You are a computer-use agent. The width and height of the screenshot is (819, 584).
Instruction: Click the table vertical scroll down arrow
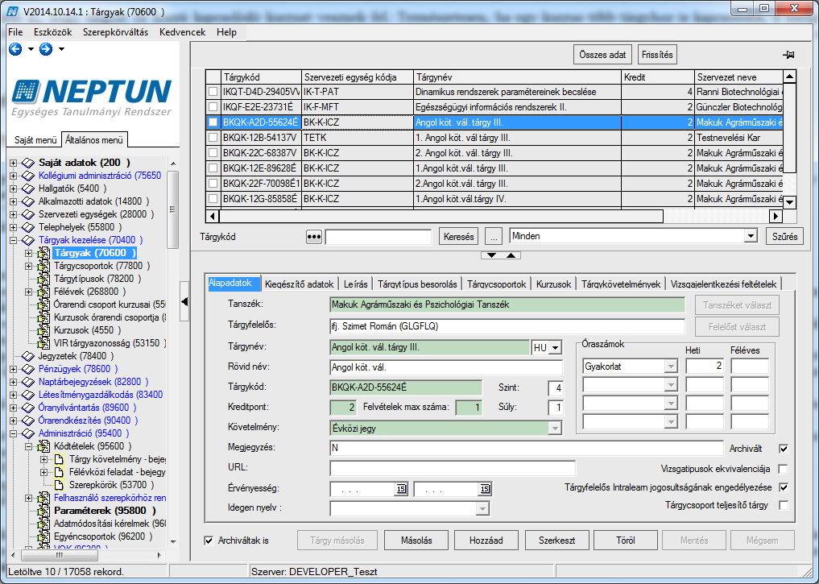(x=790, y=202)
